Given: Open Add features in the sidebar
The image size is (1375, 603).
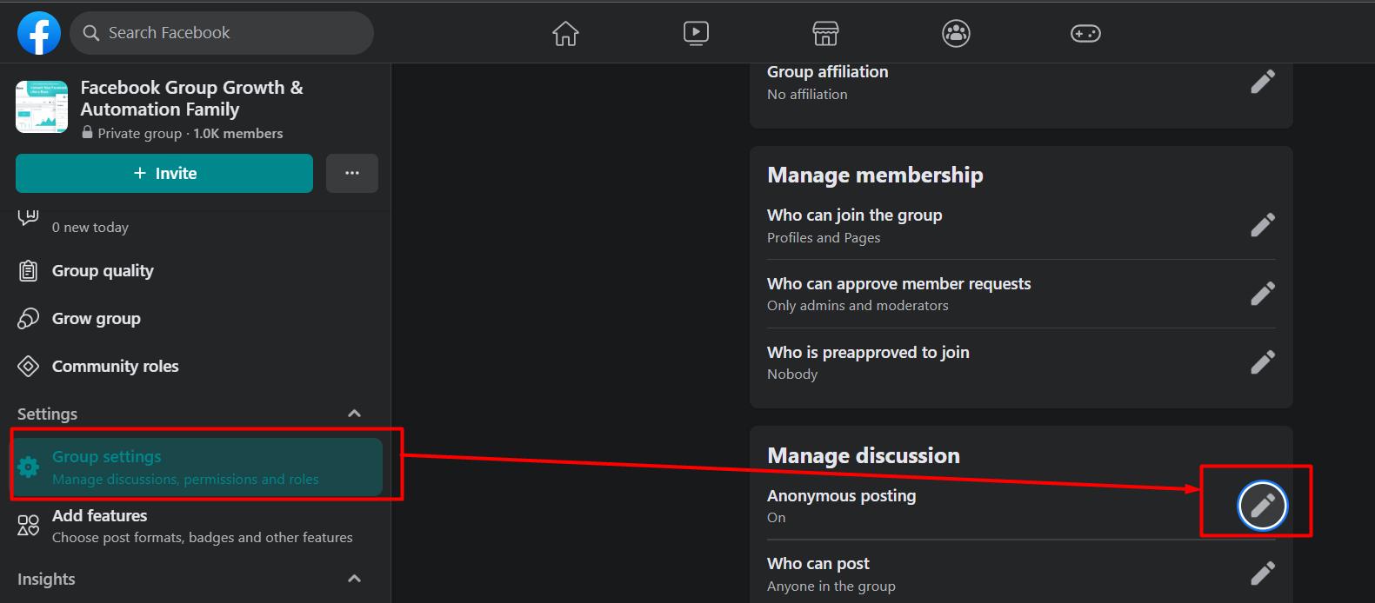Looking at the screenshot, I should click(x=196, y=526).
